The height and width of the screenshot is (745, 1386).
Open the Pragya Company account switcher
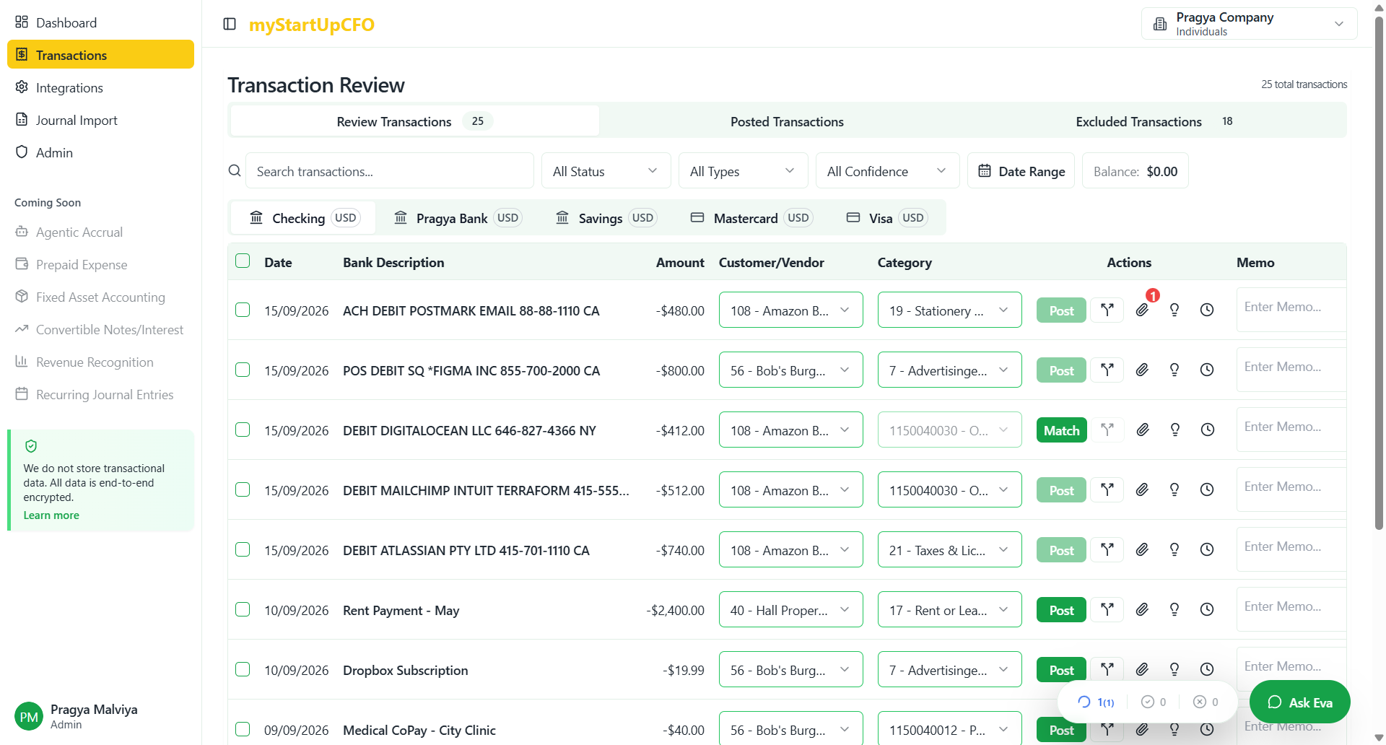(1249, 24)
